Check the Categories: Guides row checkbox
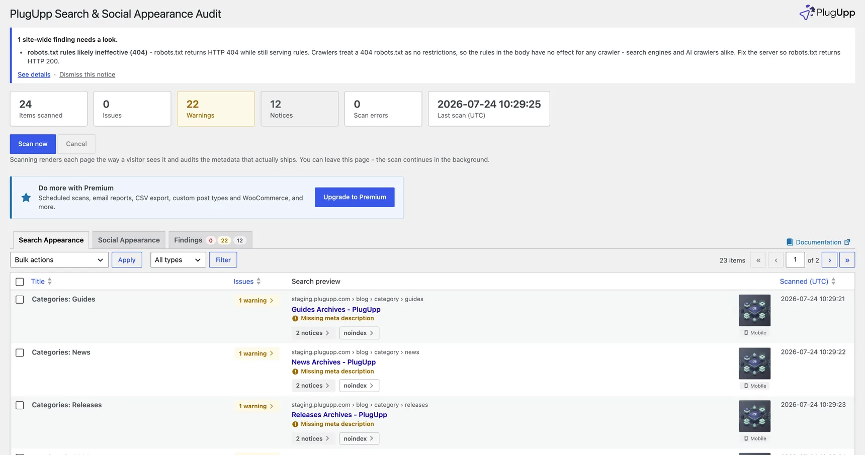The image size is (865, 455). (x=20, y=300)
